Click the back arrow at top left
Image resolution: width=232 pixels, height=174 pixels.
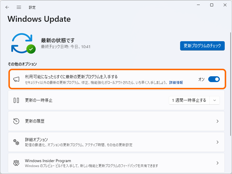7,7
